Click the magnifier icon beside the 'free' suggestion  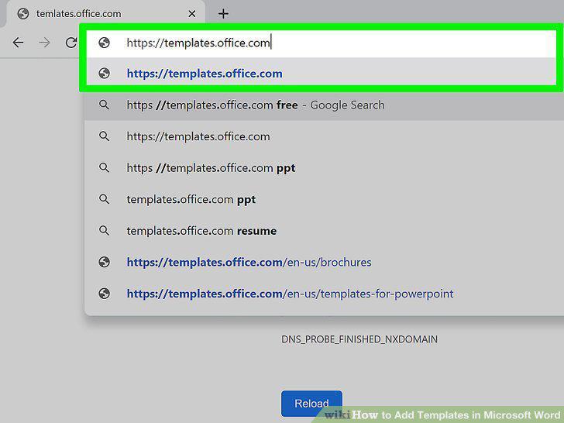point(104,105)
